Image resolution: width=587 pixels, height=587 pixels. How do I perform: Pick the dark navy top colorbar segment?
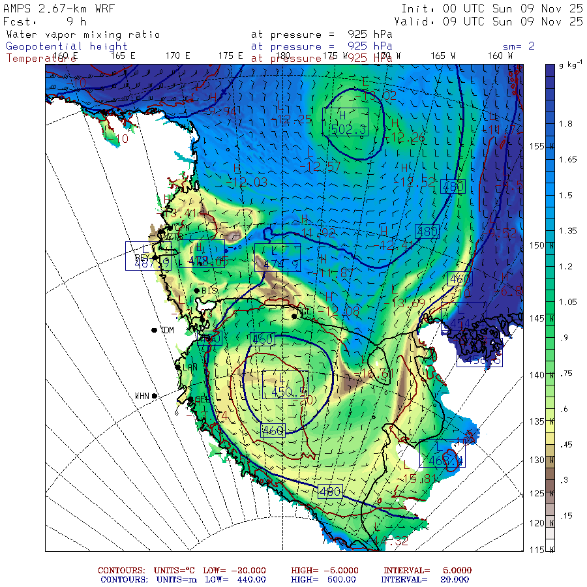[x=550, y=70]
